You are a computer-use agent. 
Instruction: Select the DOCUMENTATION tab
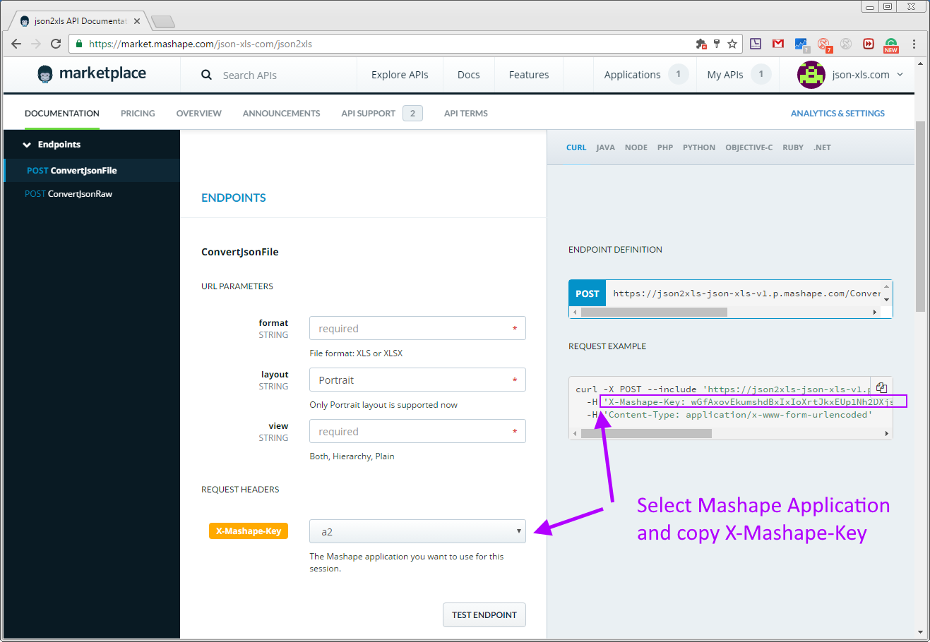[x=62, y=114]
